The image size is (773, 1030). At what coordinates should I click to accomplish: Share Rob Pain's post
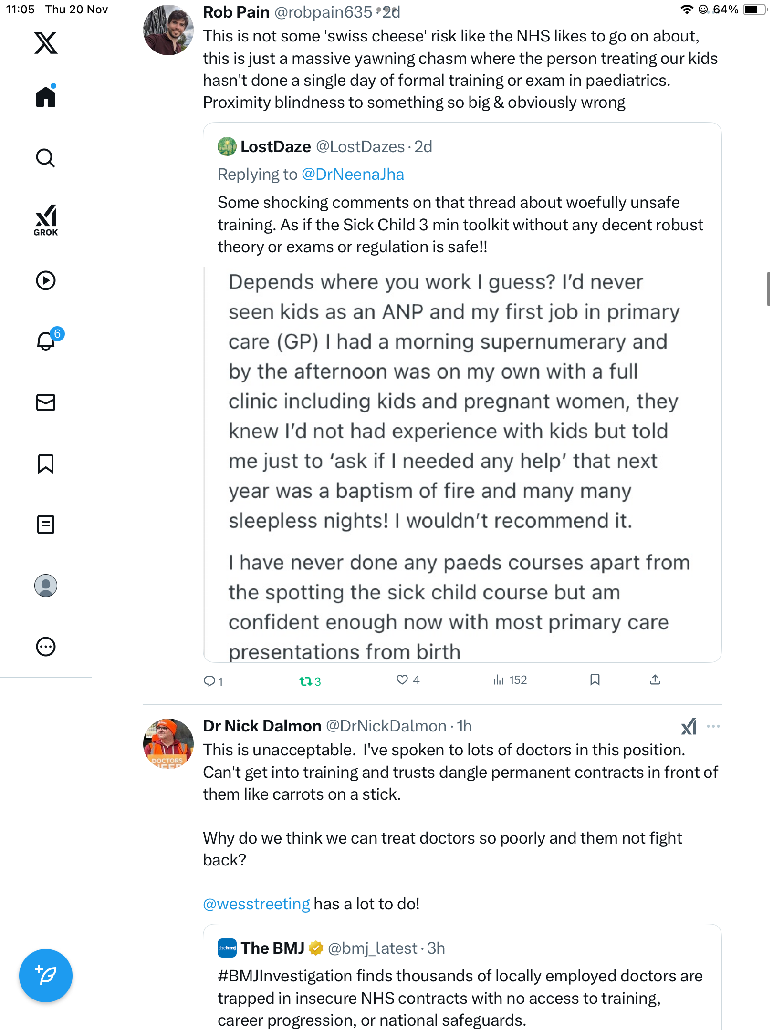point(655,680)
